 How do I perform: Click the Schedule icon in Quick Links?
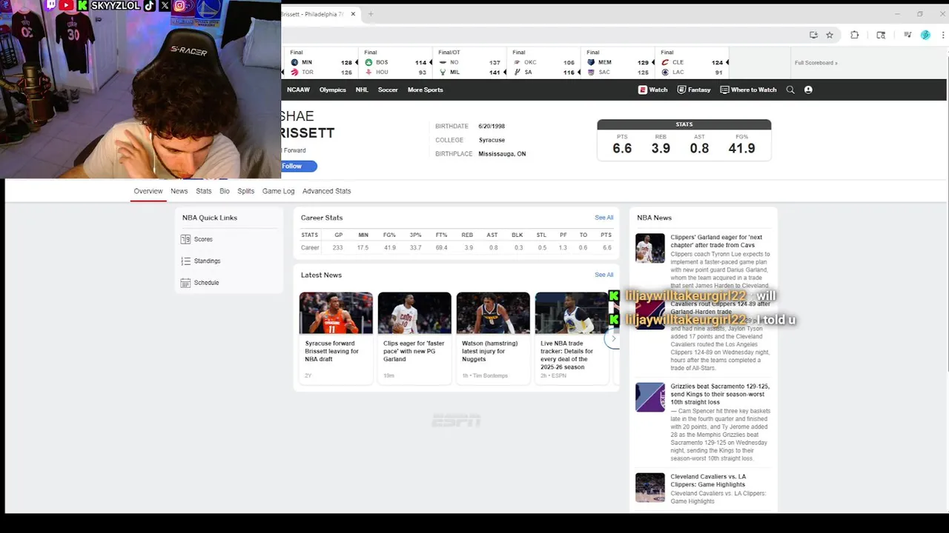(x=186, y=282)
